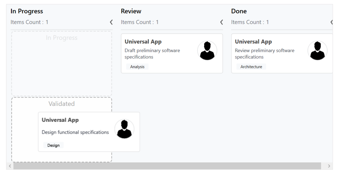Select the Architecture tag
Screen dimensions: 337x174
[251, 67]
